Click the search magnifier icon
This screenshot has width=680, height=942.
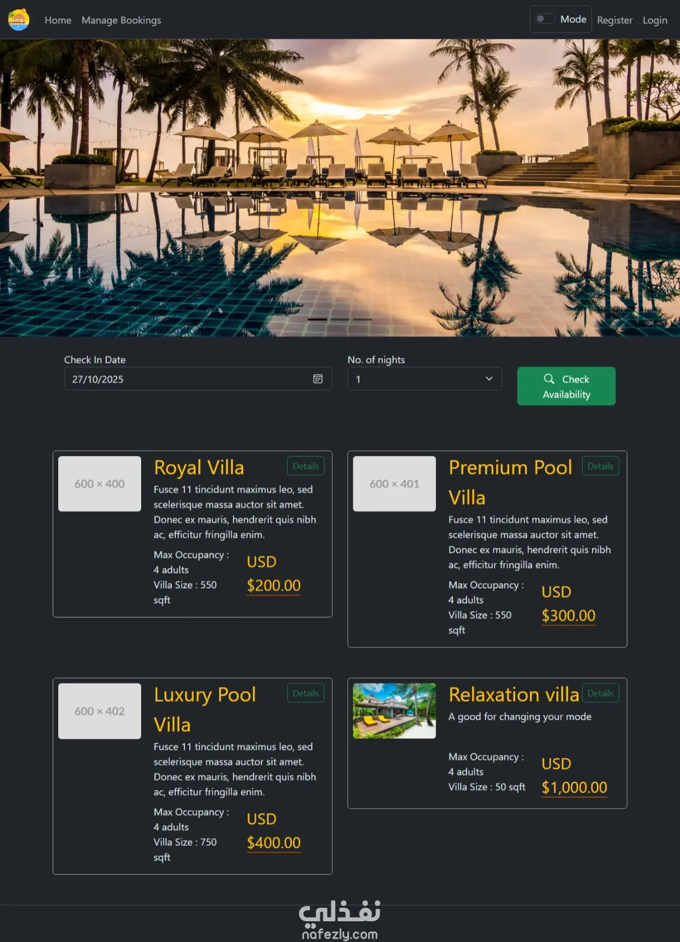click(549, 379)
